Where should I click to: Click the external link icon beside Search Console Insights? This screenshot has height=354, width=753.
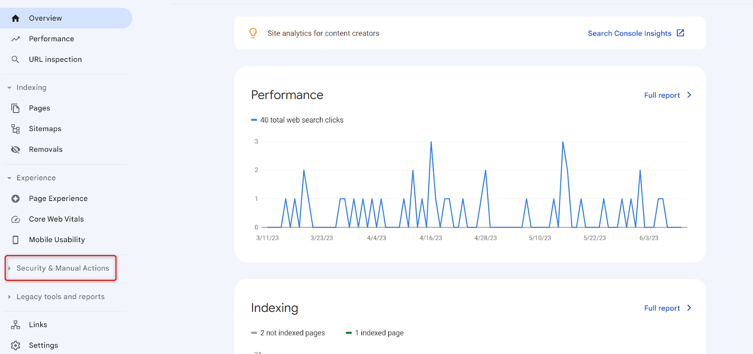[681, 33]
